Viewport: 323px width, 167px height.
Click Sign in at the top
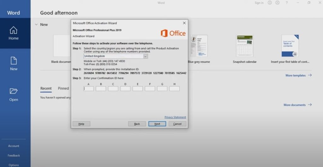pyautogui.click(x=259, y=3)
